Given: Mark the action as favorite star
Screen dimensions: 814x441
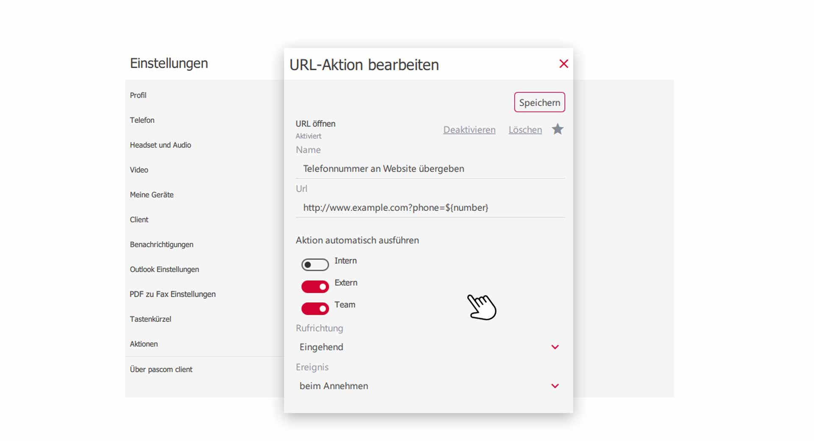Looking at the screenshot, I should pos(558,129).
